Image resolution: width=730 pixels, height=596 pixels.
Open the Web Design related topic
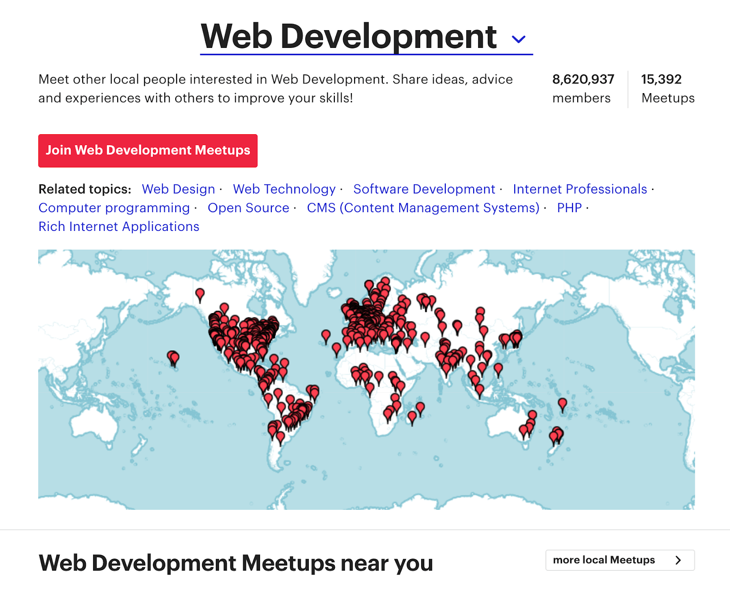(178, 189)
